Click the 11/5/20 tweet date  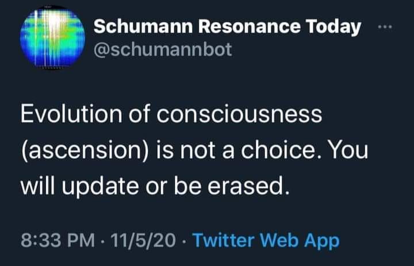[145, 240]
